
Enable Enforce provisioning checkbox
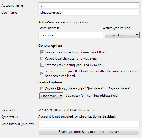(x=42, y=65)
